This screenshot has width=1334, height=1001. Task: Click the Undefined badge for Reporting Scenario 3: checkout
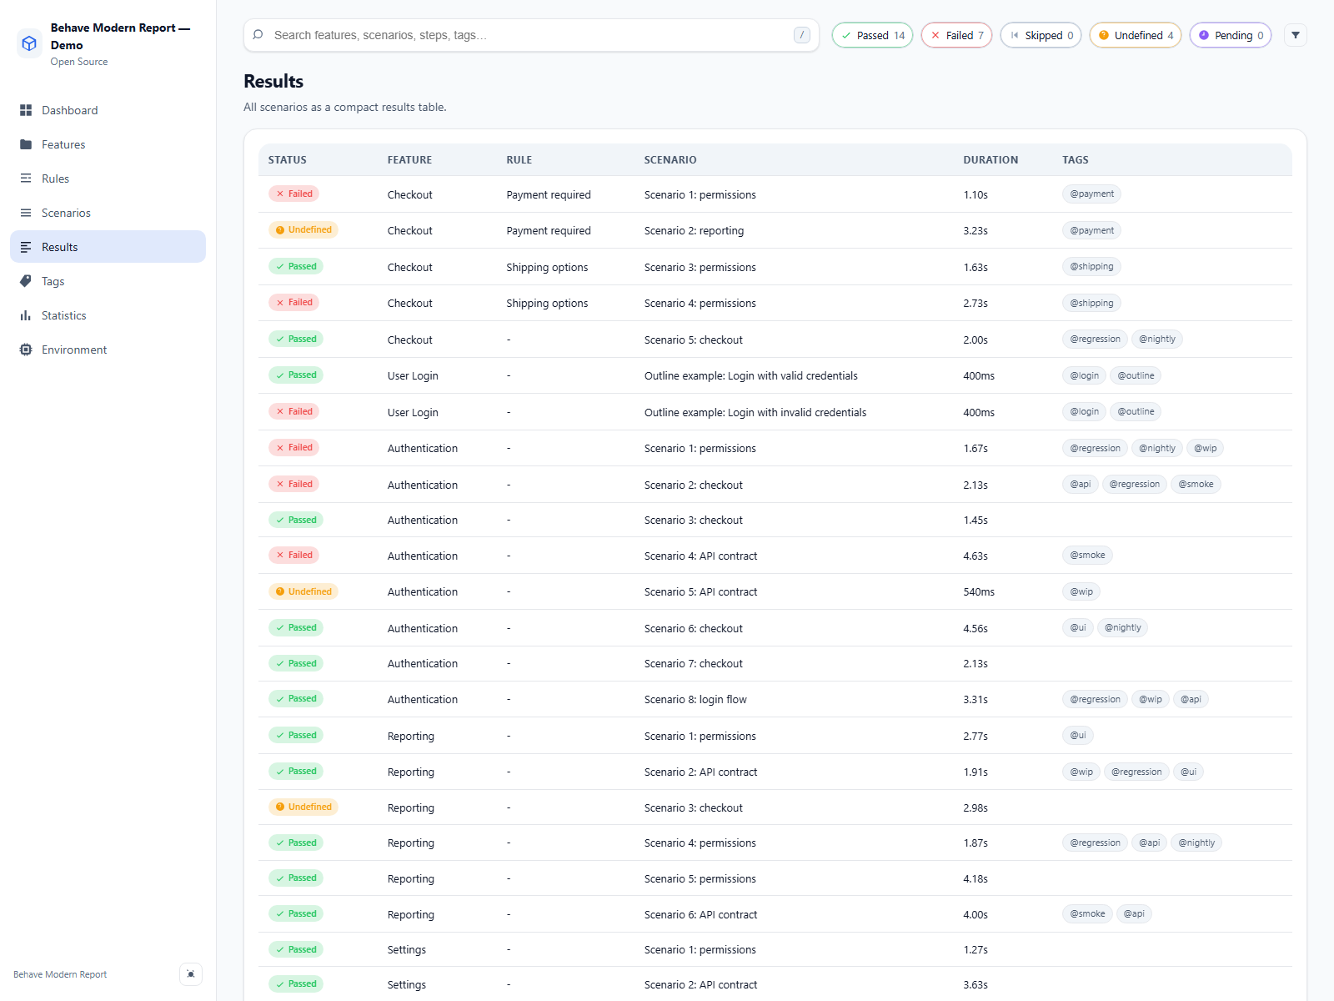303,807
